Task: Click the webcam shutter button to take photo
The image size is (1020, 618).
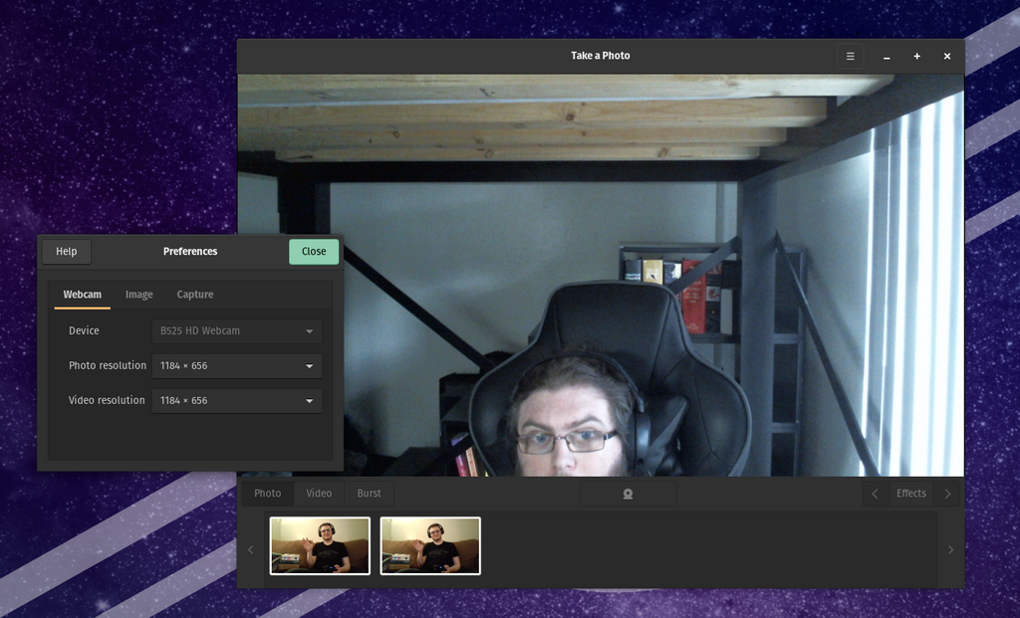Action: pos(628,494)
